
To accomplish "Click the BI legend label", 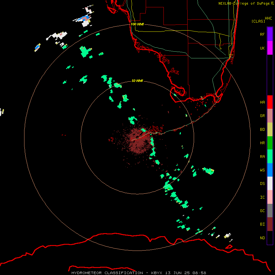I will coord(262,224).
